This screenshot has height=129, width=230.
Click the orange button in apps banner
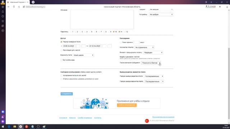coord(127,105)
